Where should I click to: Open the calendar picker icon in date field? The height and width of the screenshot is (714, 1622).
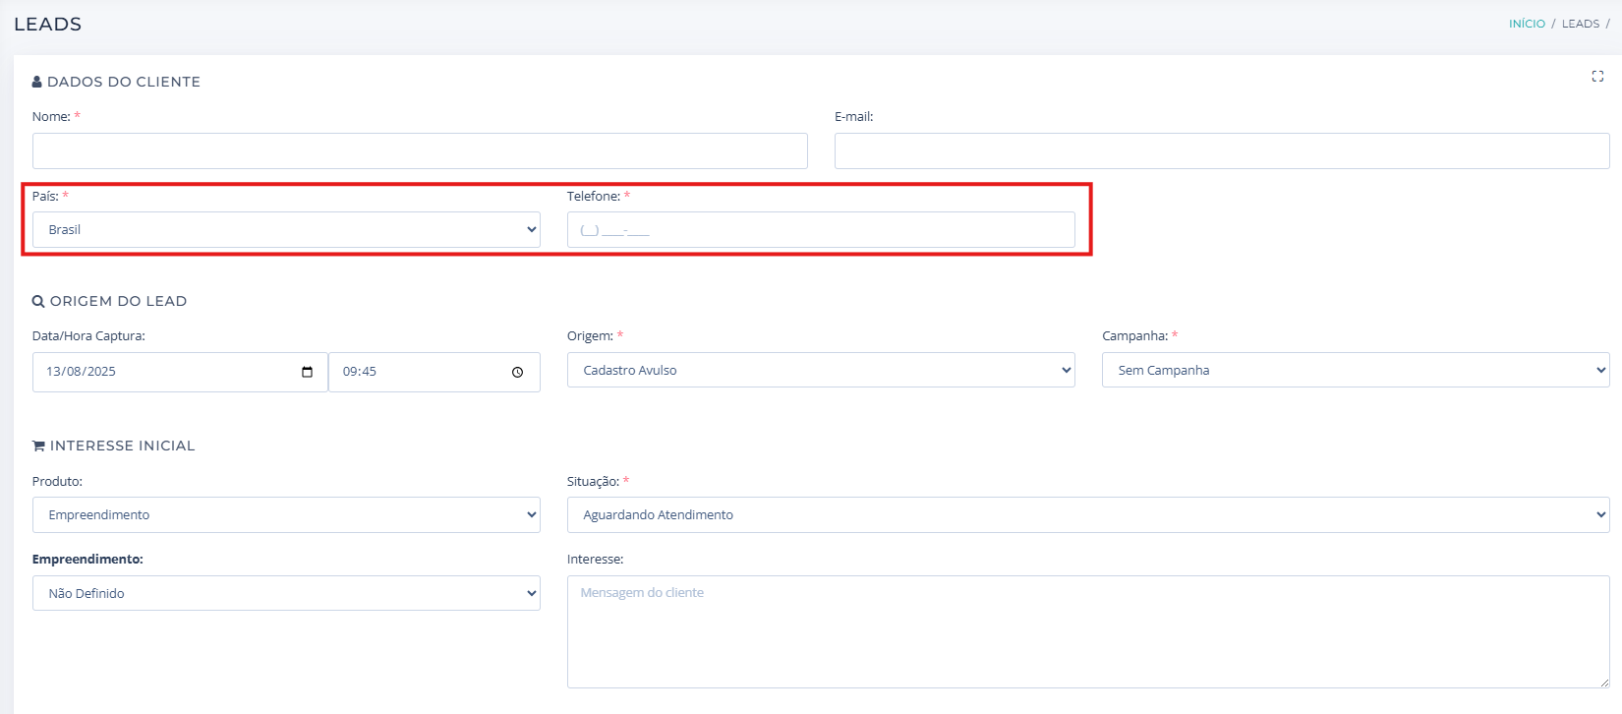[x=307, y=372]
